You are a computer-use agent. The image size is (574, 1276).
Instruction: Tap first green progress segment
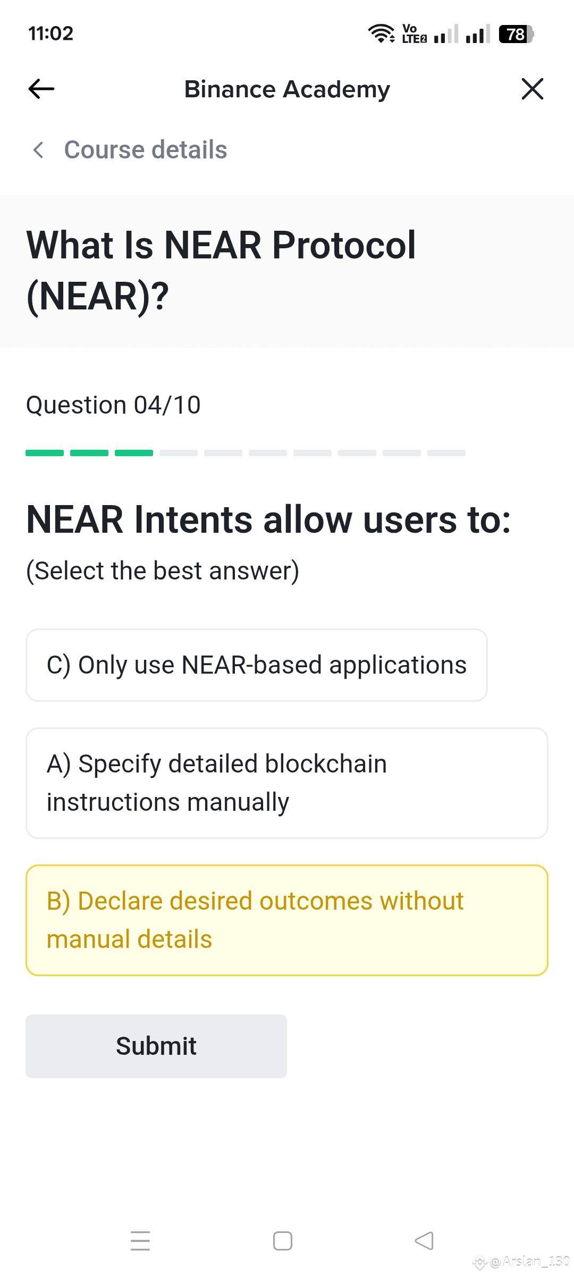point(45,453)
